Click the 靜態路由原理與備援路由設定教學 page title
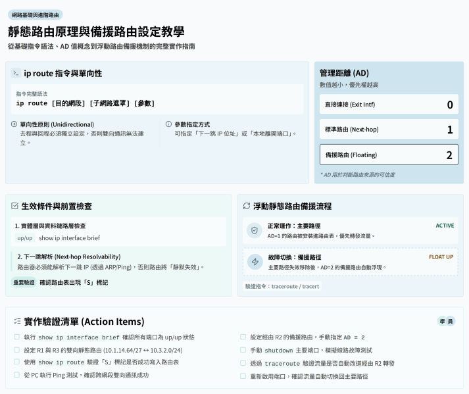Screen dimensions: 469x394 tap(96, 32)
